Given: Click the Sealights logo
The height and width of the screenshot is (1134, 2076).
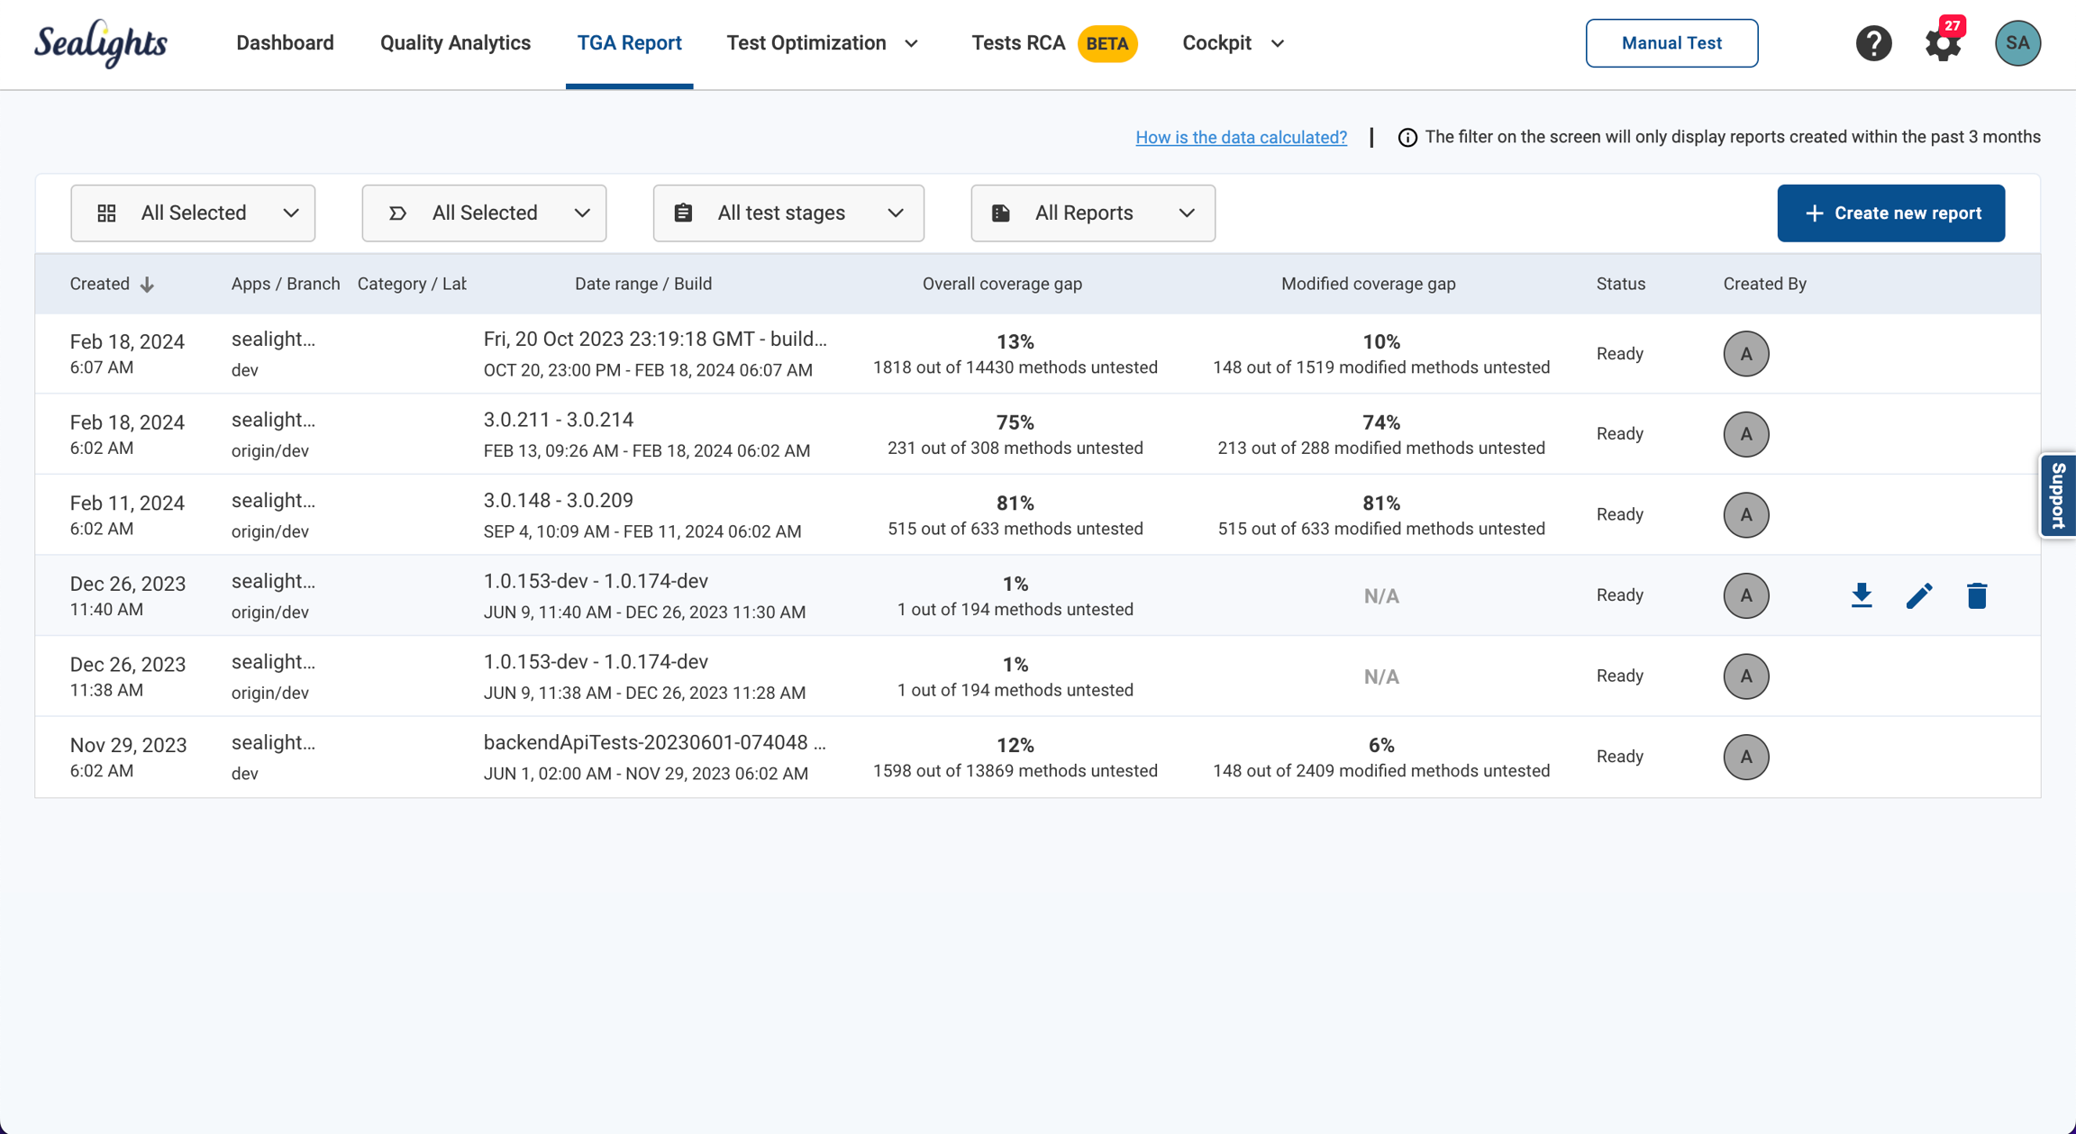Looking at the screenshot, I should tap(101, 43).
